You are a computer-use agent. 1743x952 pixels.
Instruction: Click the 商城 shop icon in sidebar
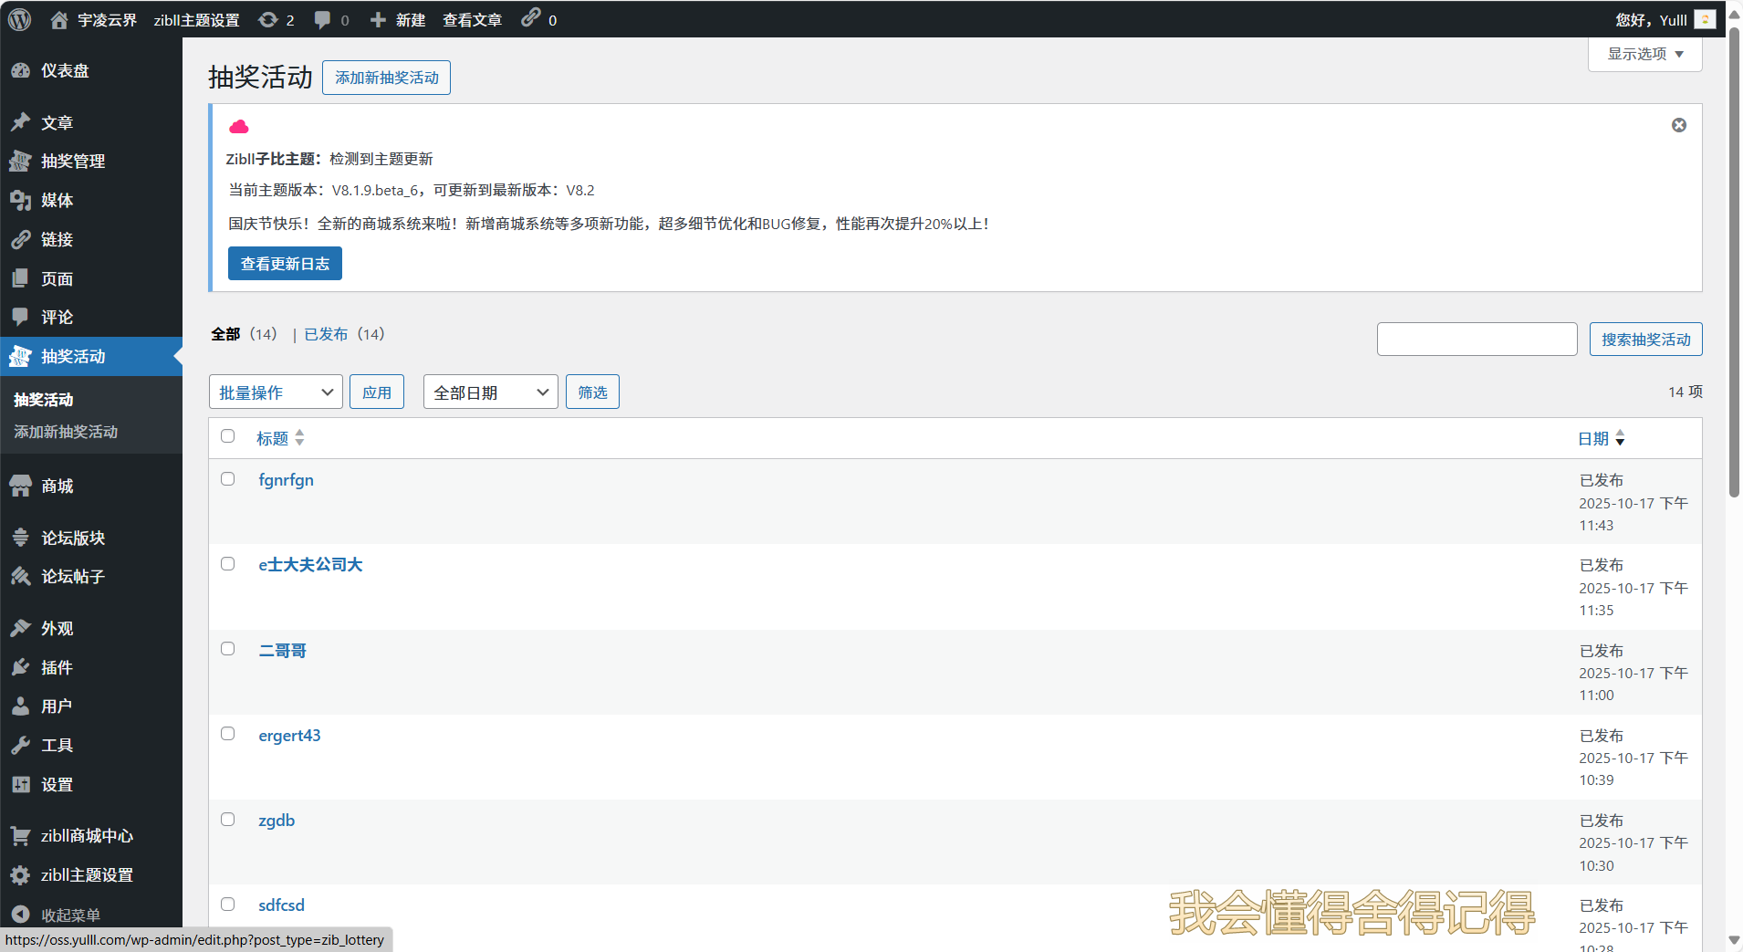(x=20, y=486)
